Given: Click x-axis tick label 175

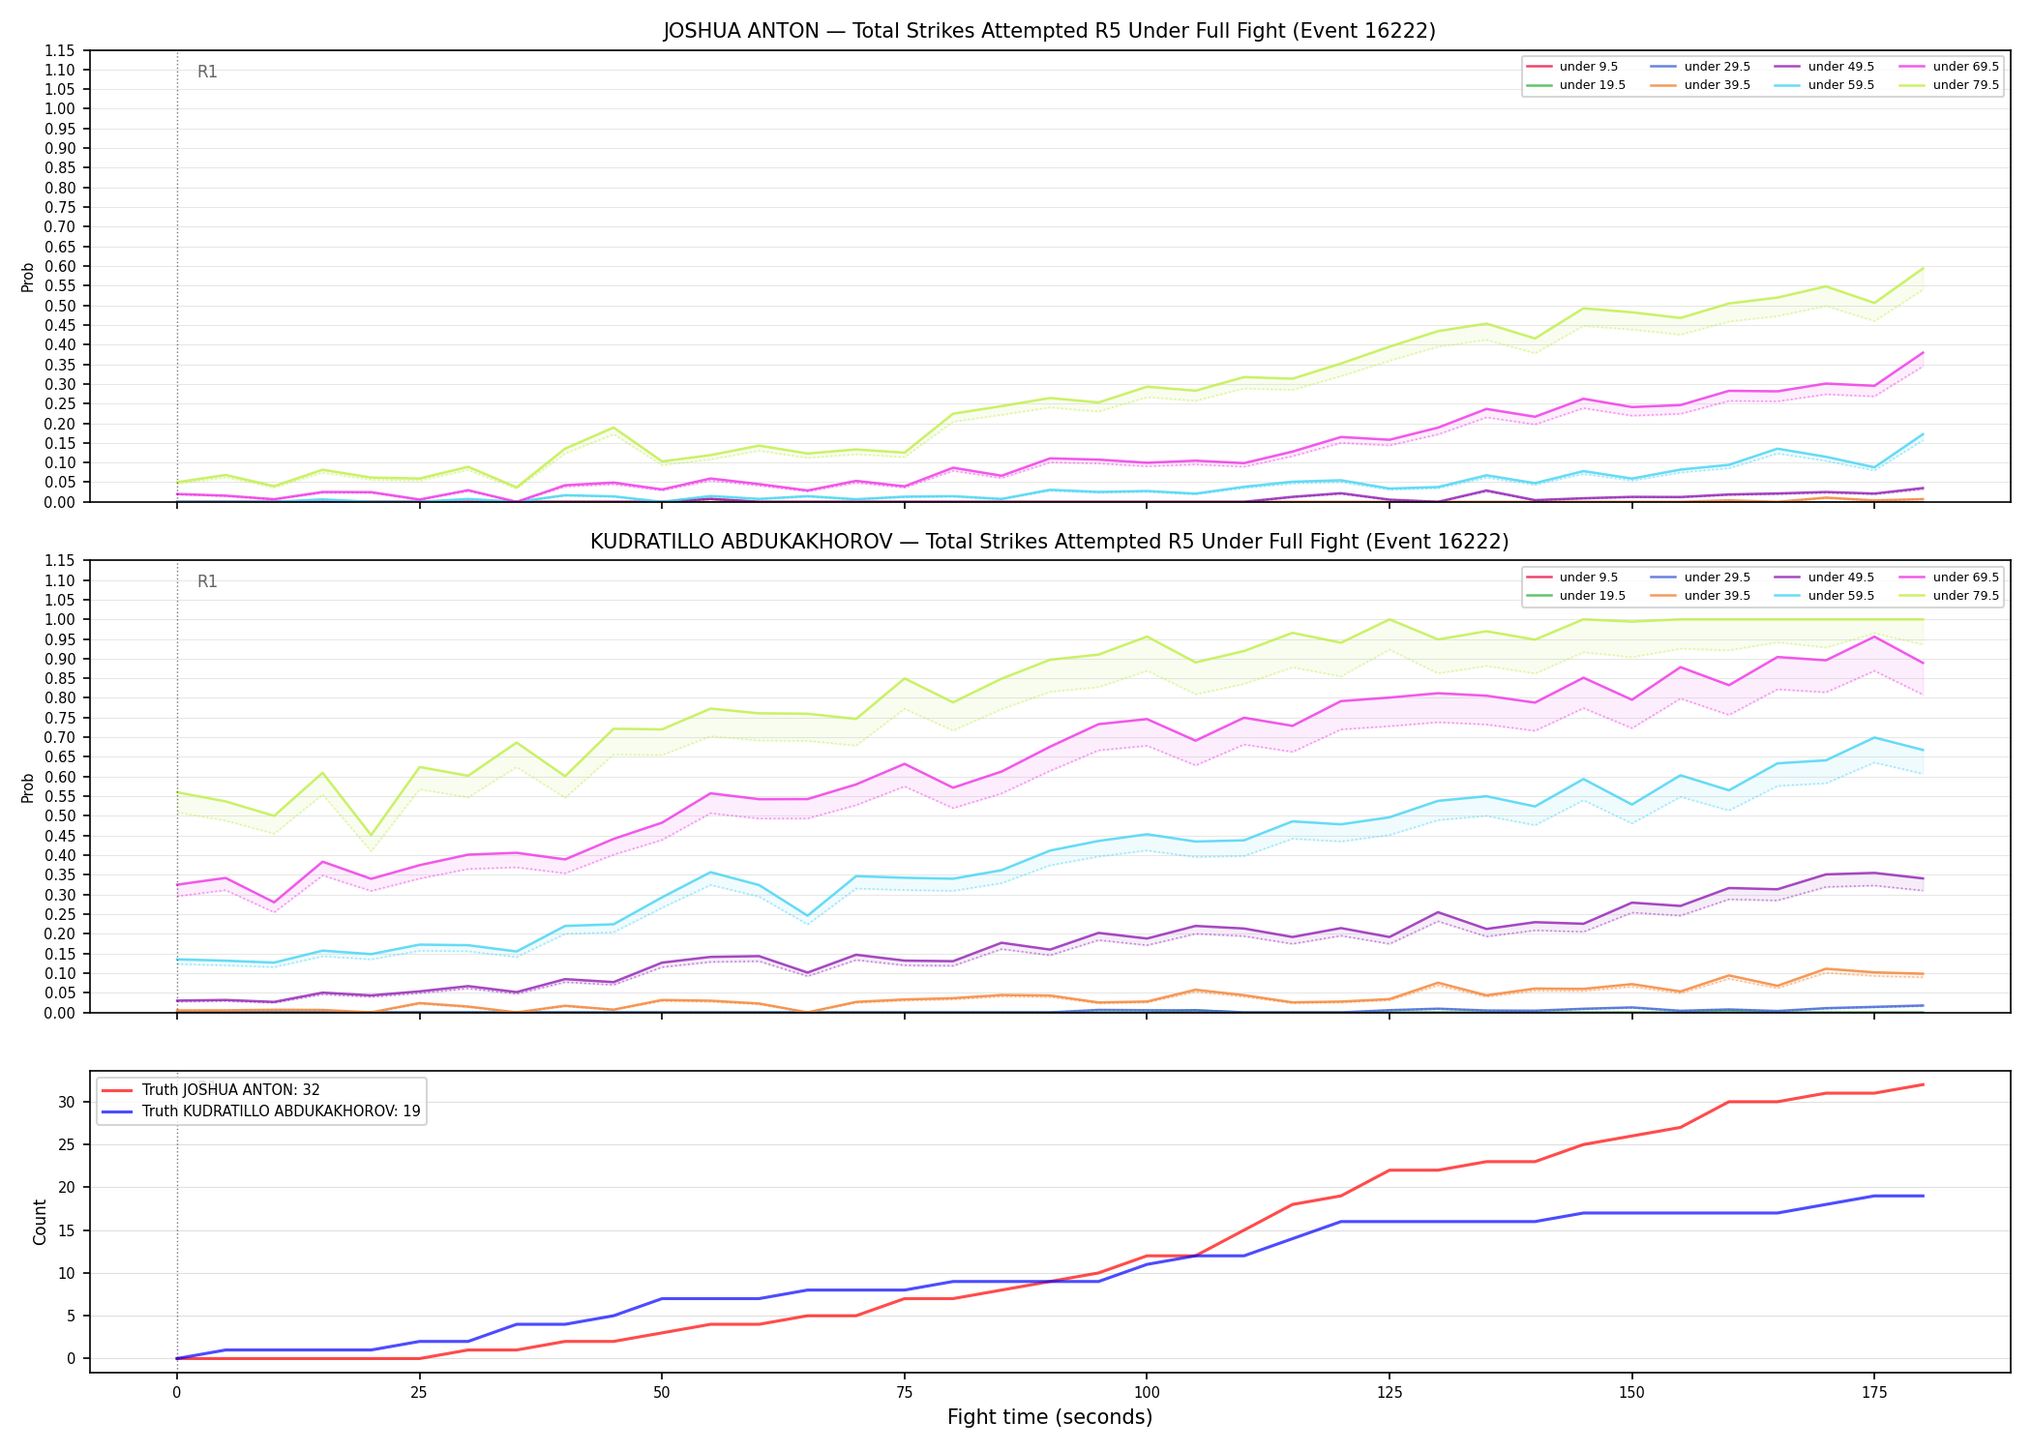Looking at the screenshot, I should pos(1874,1392).
